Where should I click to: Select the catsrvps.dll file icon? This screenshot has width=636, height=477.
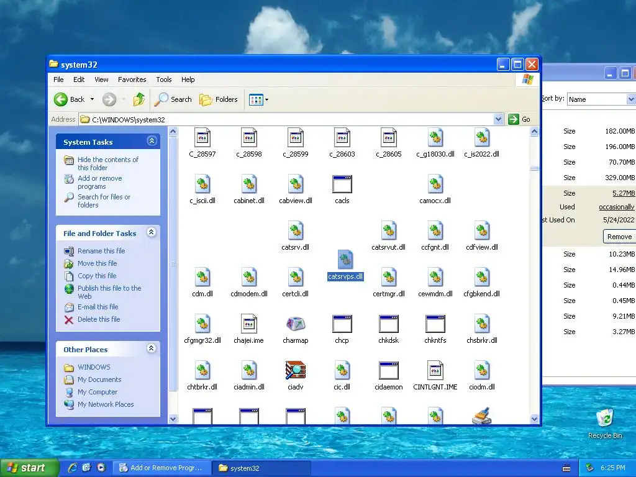click(345, 259)
